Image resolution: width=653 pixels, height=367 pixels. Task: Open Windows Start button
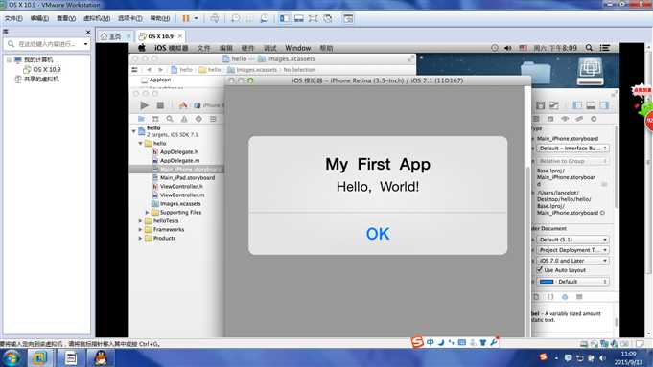coord(12,357)
